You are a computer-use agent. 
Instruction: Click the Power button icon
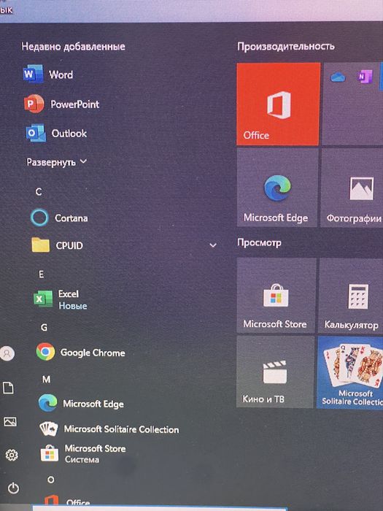coord(13,488)
